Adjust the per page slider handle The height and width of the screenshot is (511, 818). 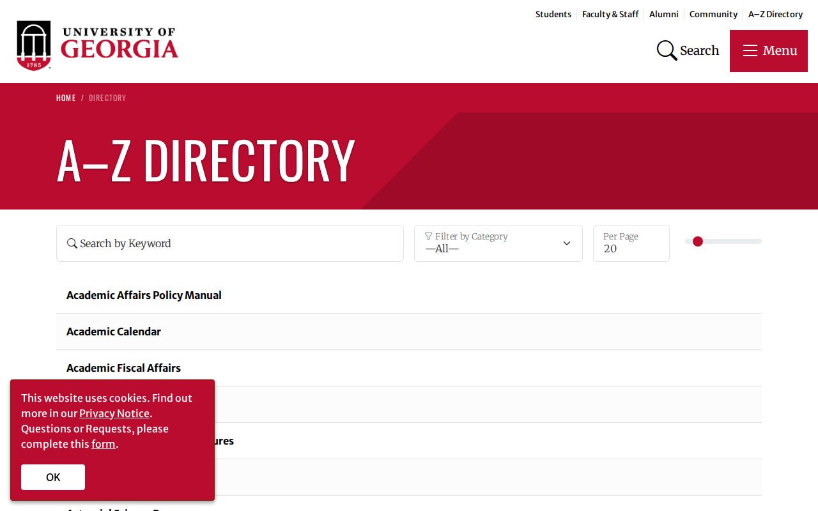(698, 241)
